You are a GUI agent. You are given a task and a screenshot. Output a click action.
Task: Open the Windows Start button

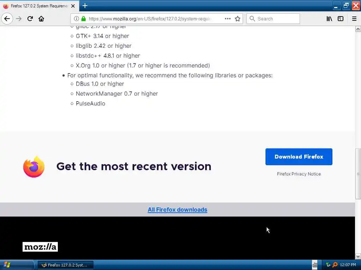point(17,265)
